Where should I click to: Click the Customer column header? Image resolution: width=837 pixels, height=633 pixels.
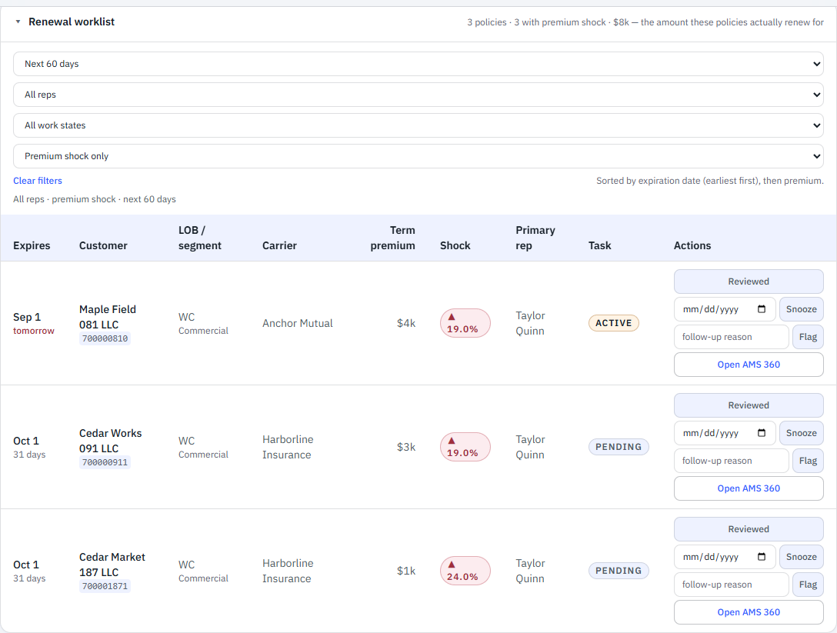103,245
